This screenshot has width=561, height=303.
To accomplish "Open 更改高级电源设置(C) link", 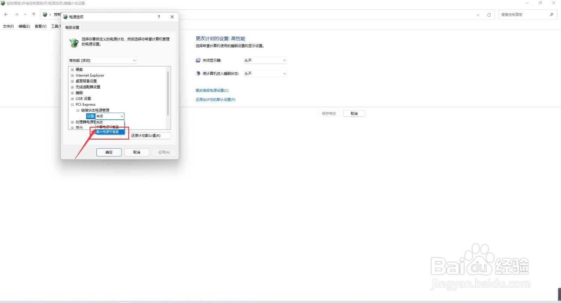I will pyautogui.click(x=212, y=91).
